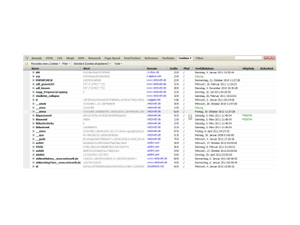The height and width of the screenshot is (225, 300).
Task: Open the Tools dropdown
Action: click(x=118, y=64)
